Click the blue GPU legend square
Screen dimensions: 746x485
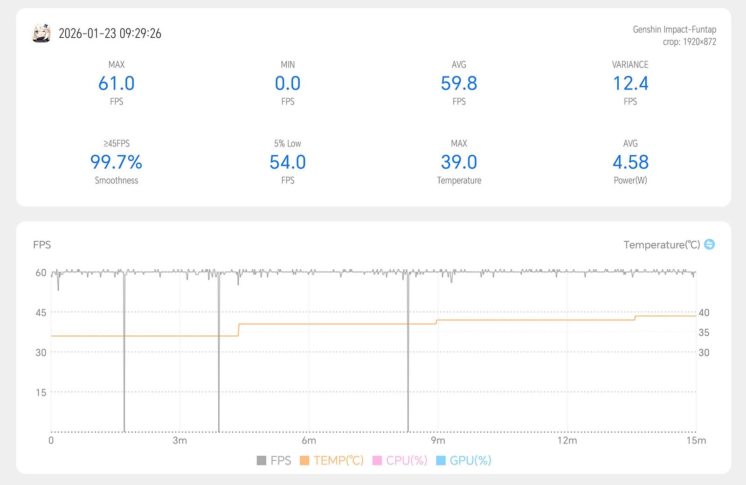(x=441, y=461)
